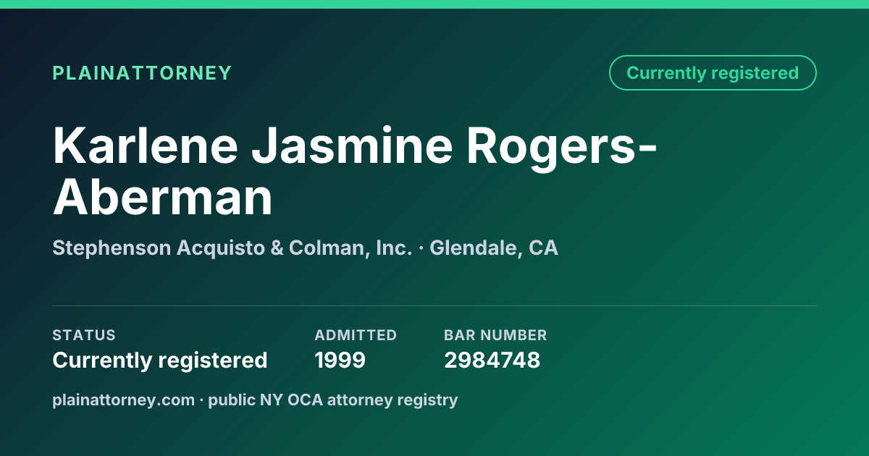Viewport: 869px width, 456px height.
Task: Select the admitted year 1999
Action: point(340,360)
